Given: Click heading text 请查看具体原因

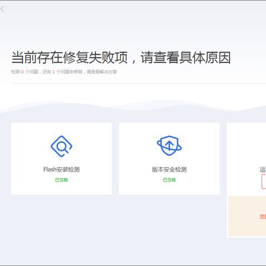Looking at the screenshot, I should [186, 58].
